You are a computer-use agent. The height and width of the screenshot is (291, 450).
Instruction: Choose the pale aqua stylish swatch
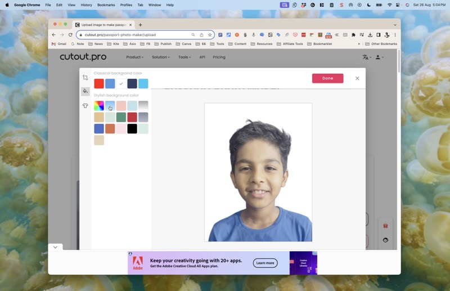pos(132,106)
